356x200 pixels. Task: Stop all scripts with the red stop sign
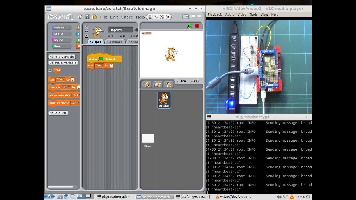(197, 26)
